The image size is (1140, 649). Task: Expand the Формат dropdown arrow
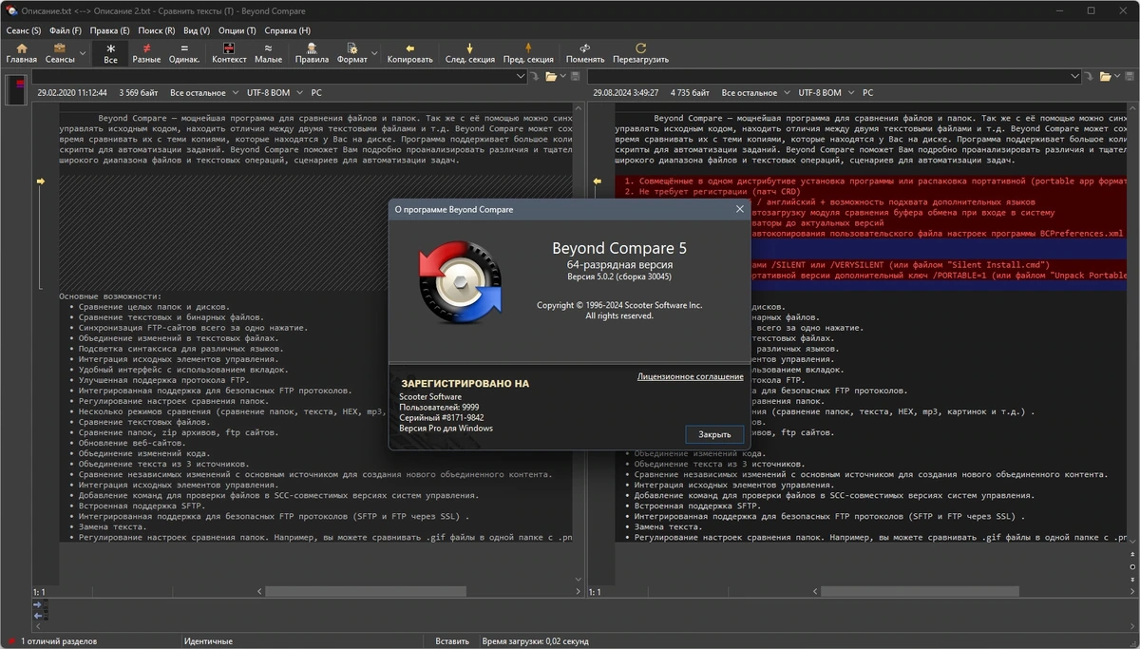pyautogui.click(x=374, y=54)
